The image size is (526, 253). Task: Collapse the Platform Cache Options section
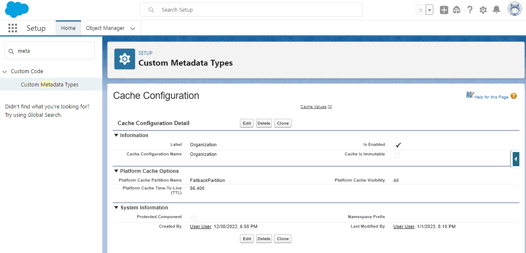[x=116, y=171]
